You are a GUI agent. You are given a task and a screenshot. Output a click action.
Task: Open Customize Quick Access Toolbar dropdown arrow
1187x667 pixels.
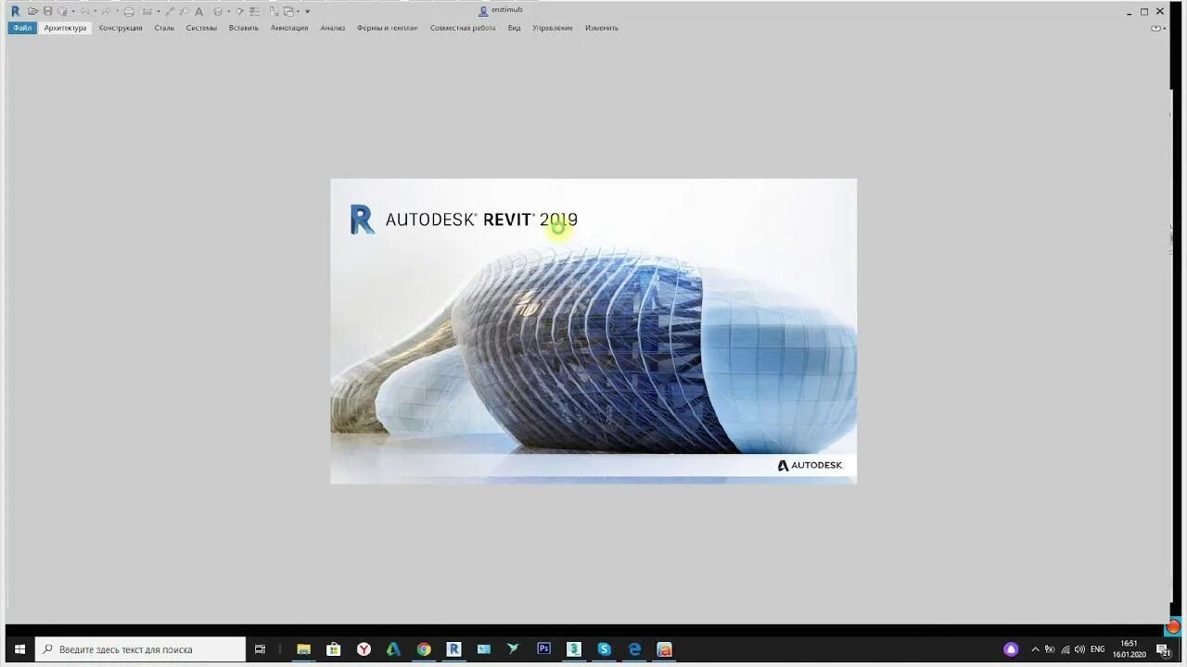(307, 11)
